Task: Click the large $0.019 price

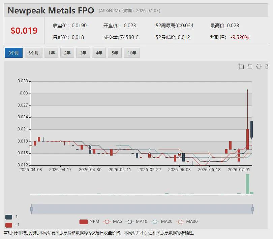Action: 24,31
